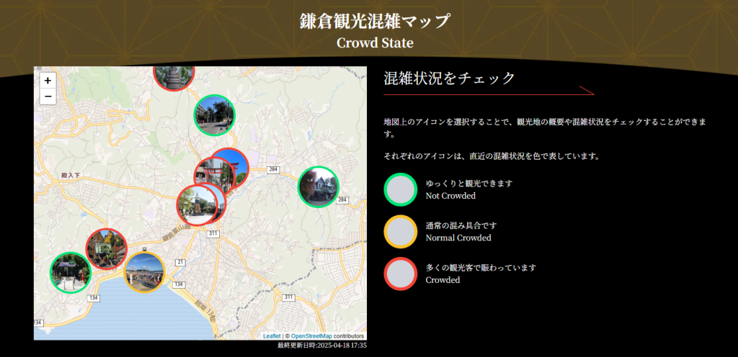Click the '鎌倉観光混雑マップ' page title
738x357 pixels.
coord(375,21)
